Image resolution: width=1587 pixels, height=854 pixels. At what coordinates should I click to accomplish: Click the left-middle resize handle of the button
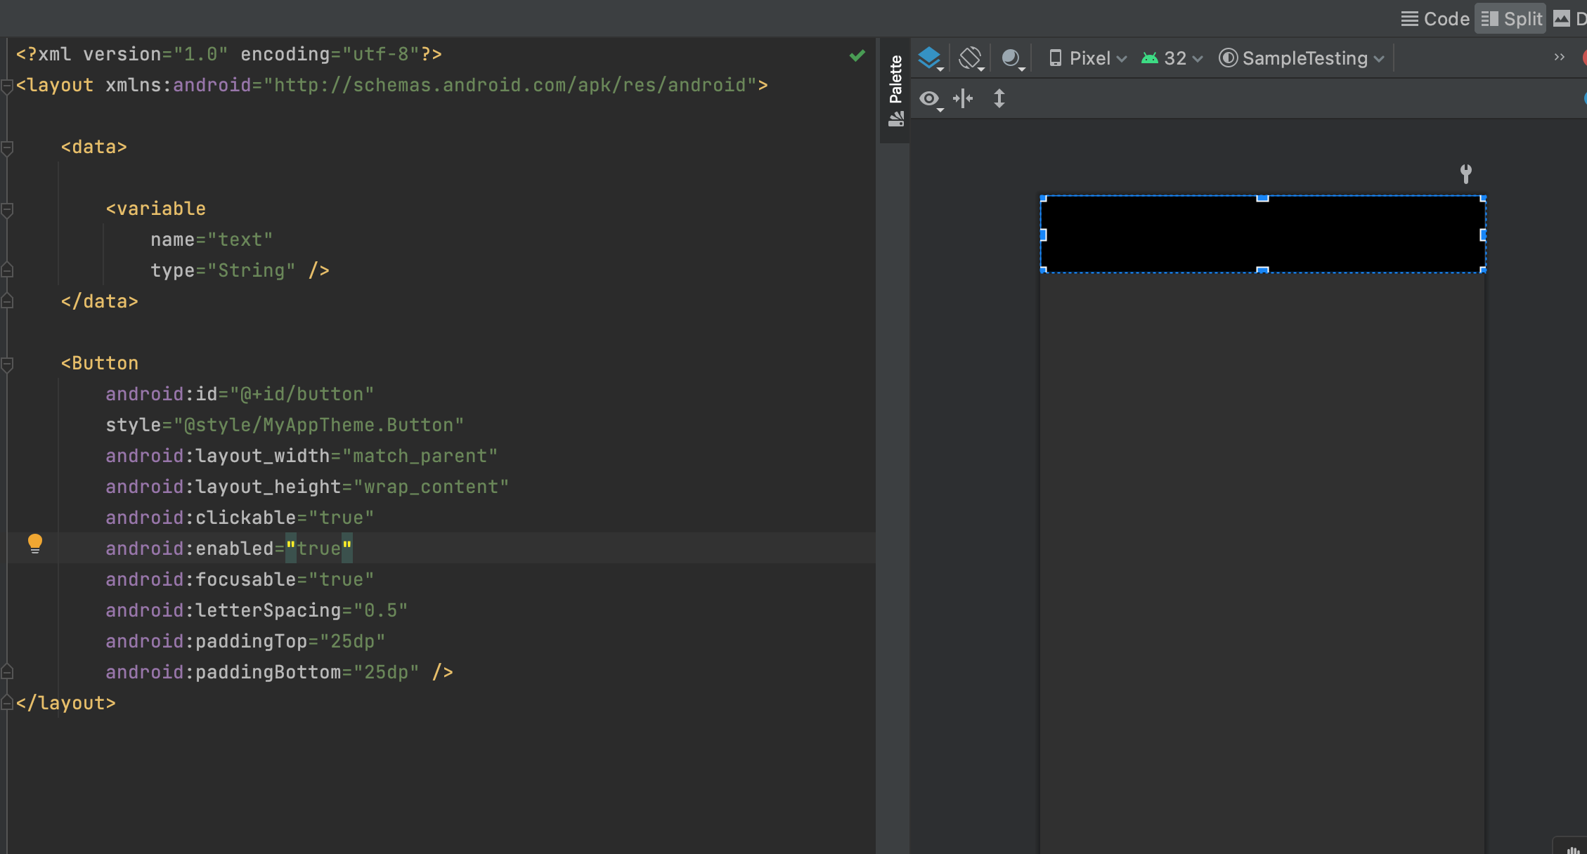click(x=1044, y=235)
